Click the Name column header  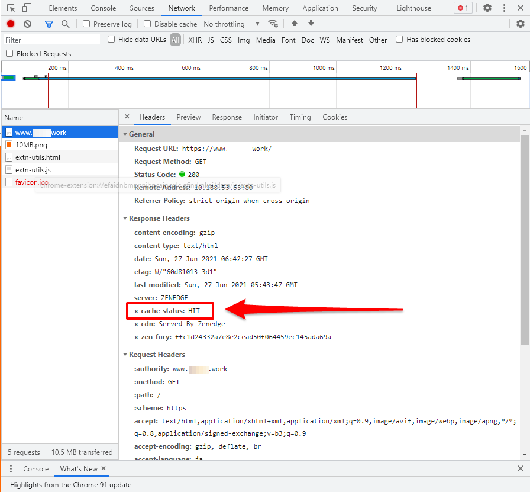60,118
